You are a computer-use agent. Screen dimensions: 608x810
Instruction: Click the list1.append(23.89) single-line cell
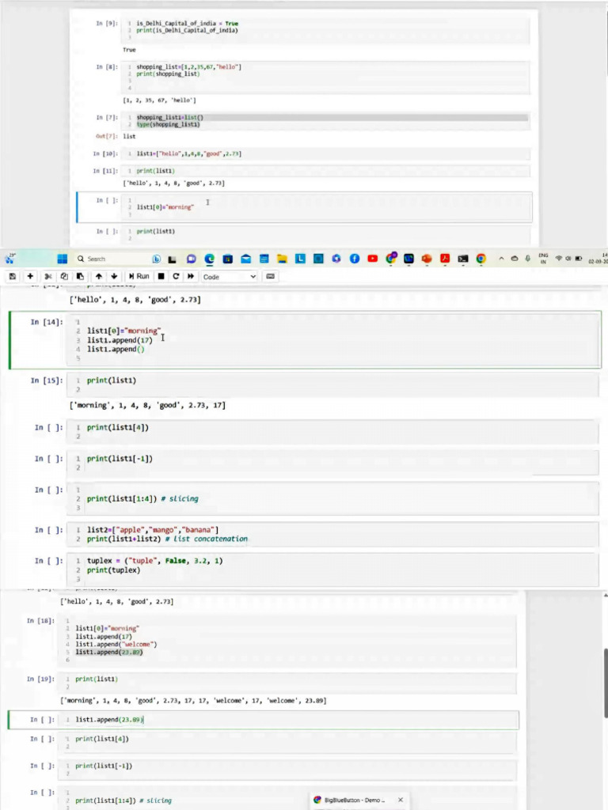288,720
